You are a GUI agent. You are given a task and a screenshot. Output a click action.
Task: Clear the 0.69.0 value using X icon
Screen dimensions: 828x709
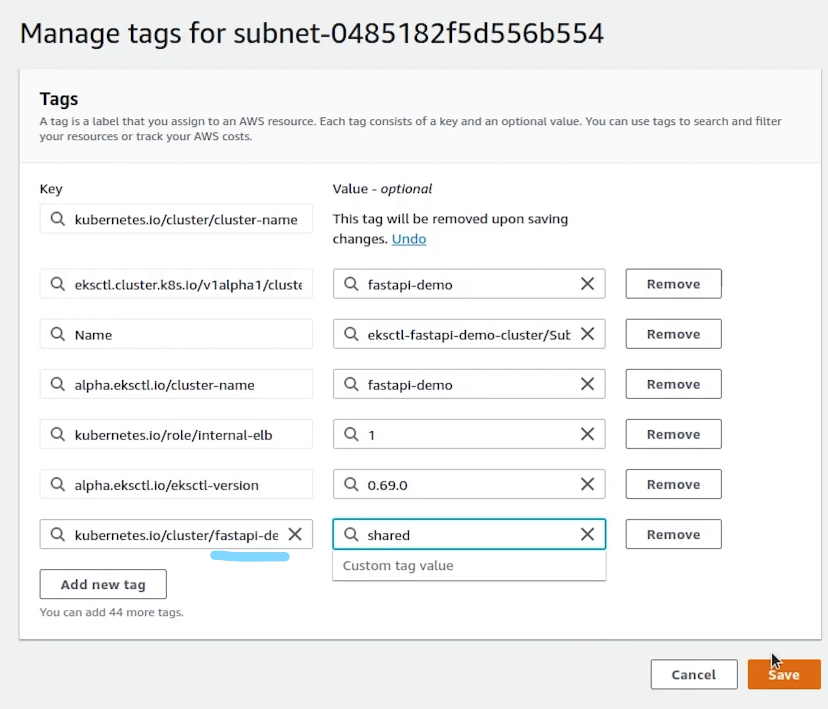(588, 484)
